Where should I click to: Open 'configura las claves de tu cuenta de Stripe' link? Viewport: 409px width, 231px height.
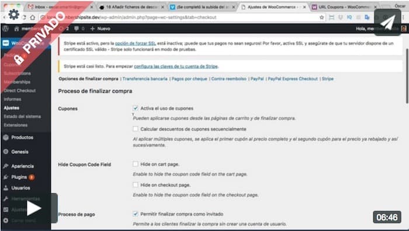[x=176, y=66]
